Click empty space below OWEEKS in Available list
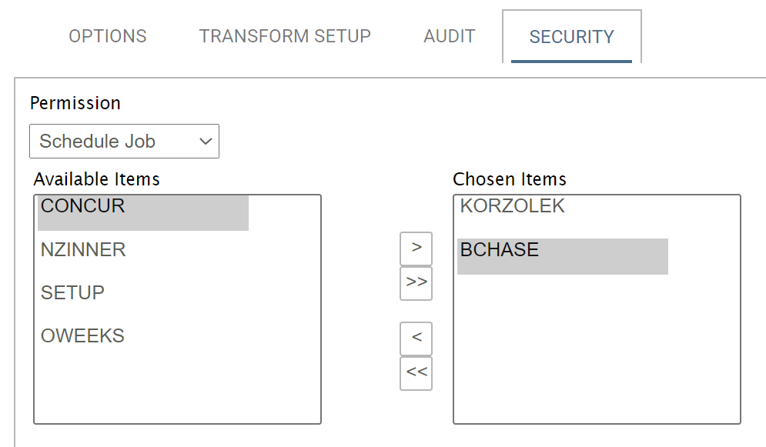The height and width of the screenshot is (447, 766). click(177, 389)
